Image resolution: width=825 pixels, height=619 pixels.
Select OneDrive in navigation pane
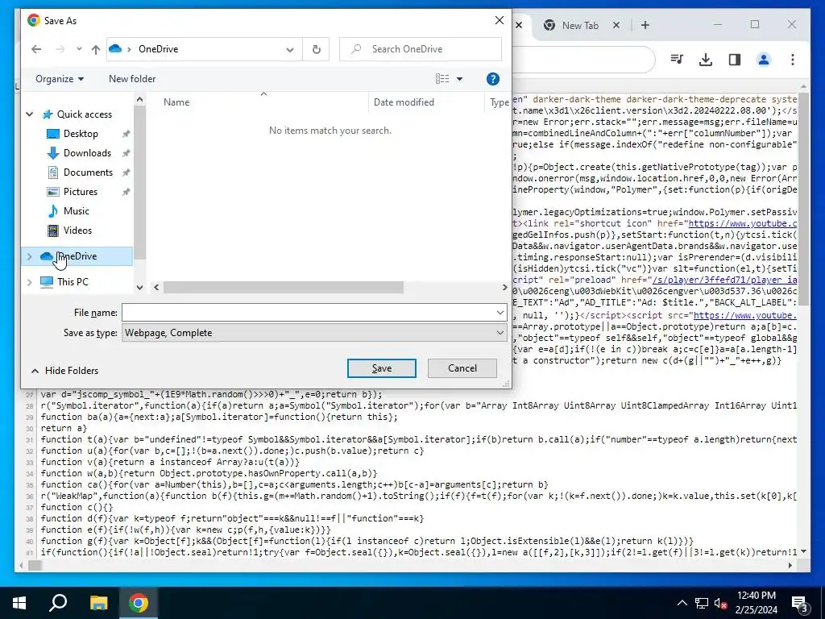pyautogui.click(x=77, y=256)
